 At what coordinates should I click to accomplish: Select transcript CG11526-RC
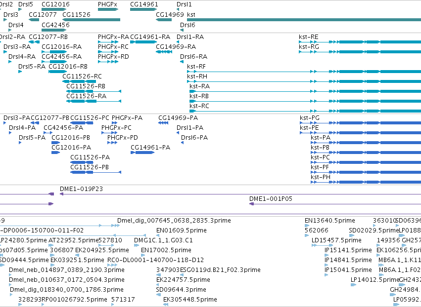coord(82,77)
